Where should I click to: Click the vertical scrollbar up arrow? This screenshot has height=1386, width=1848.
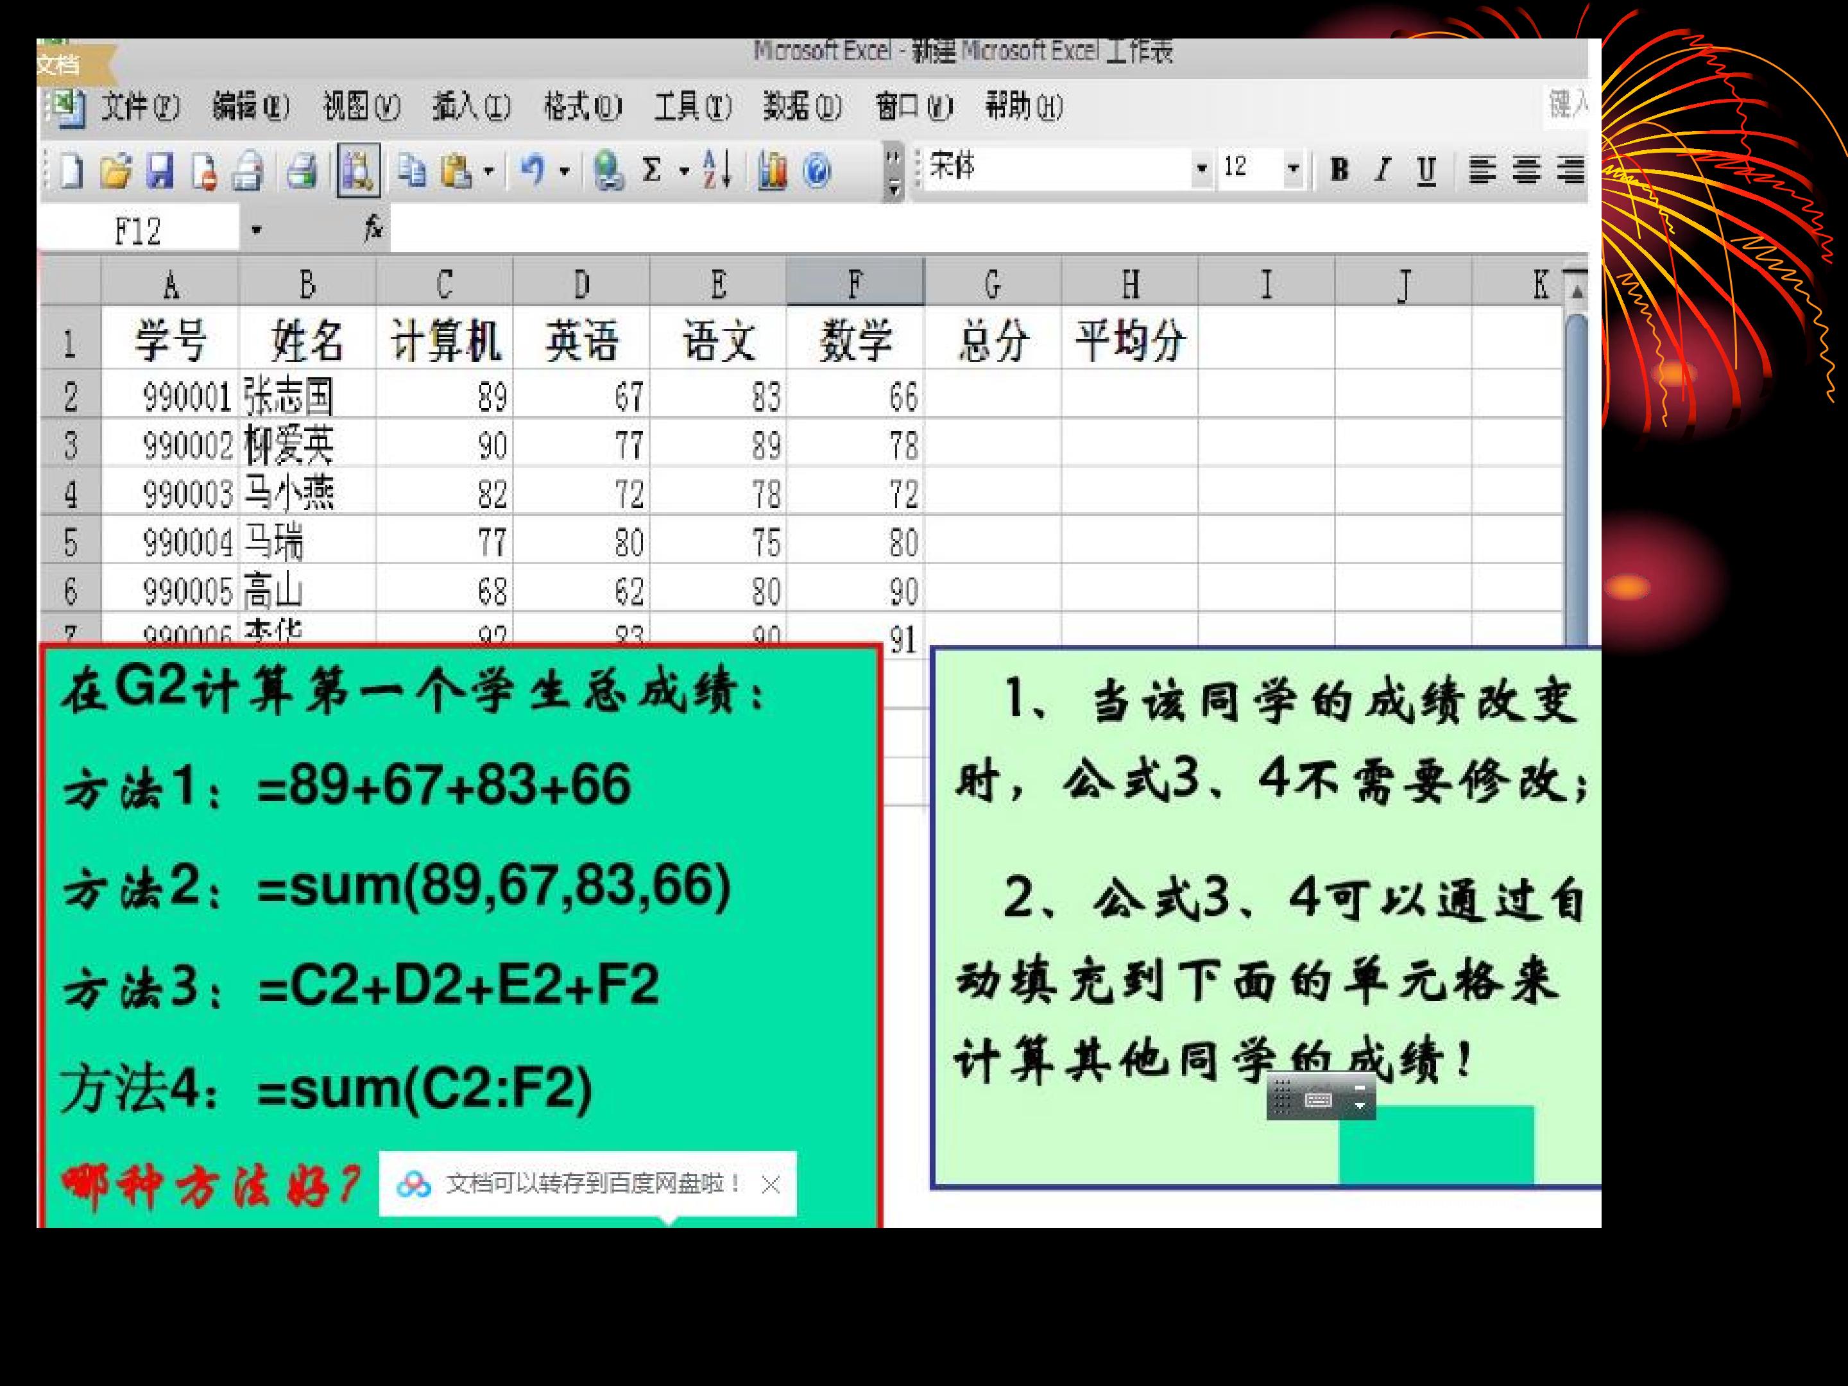tap(1576, 293)
